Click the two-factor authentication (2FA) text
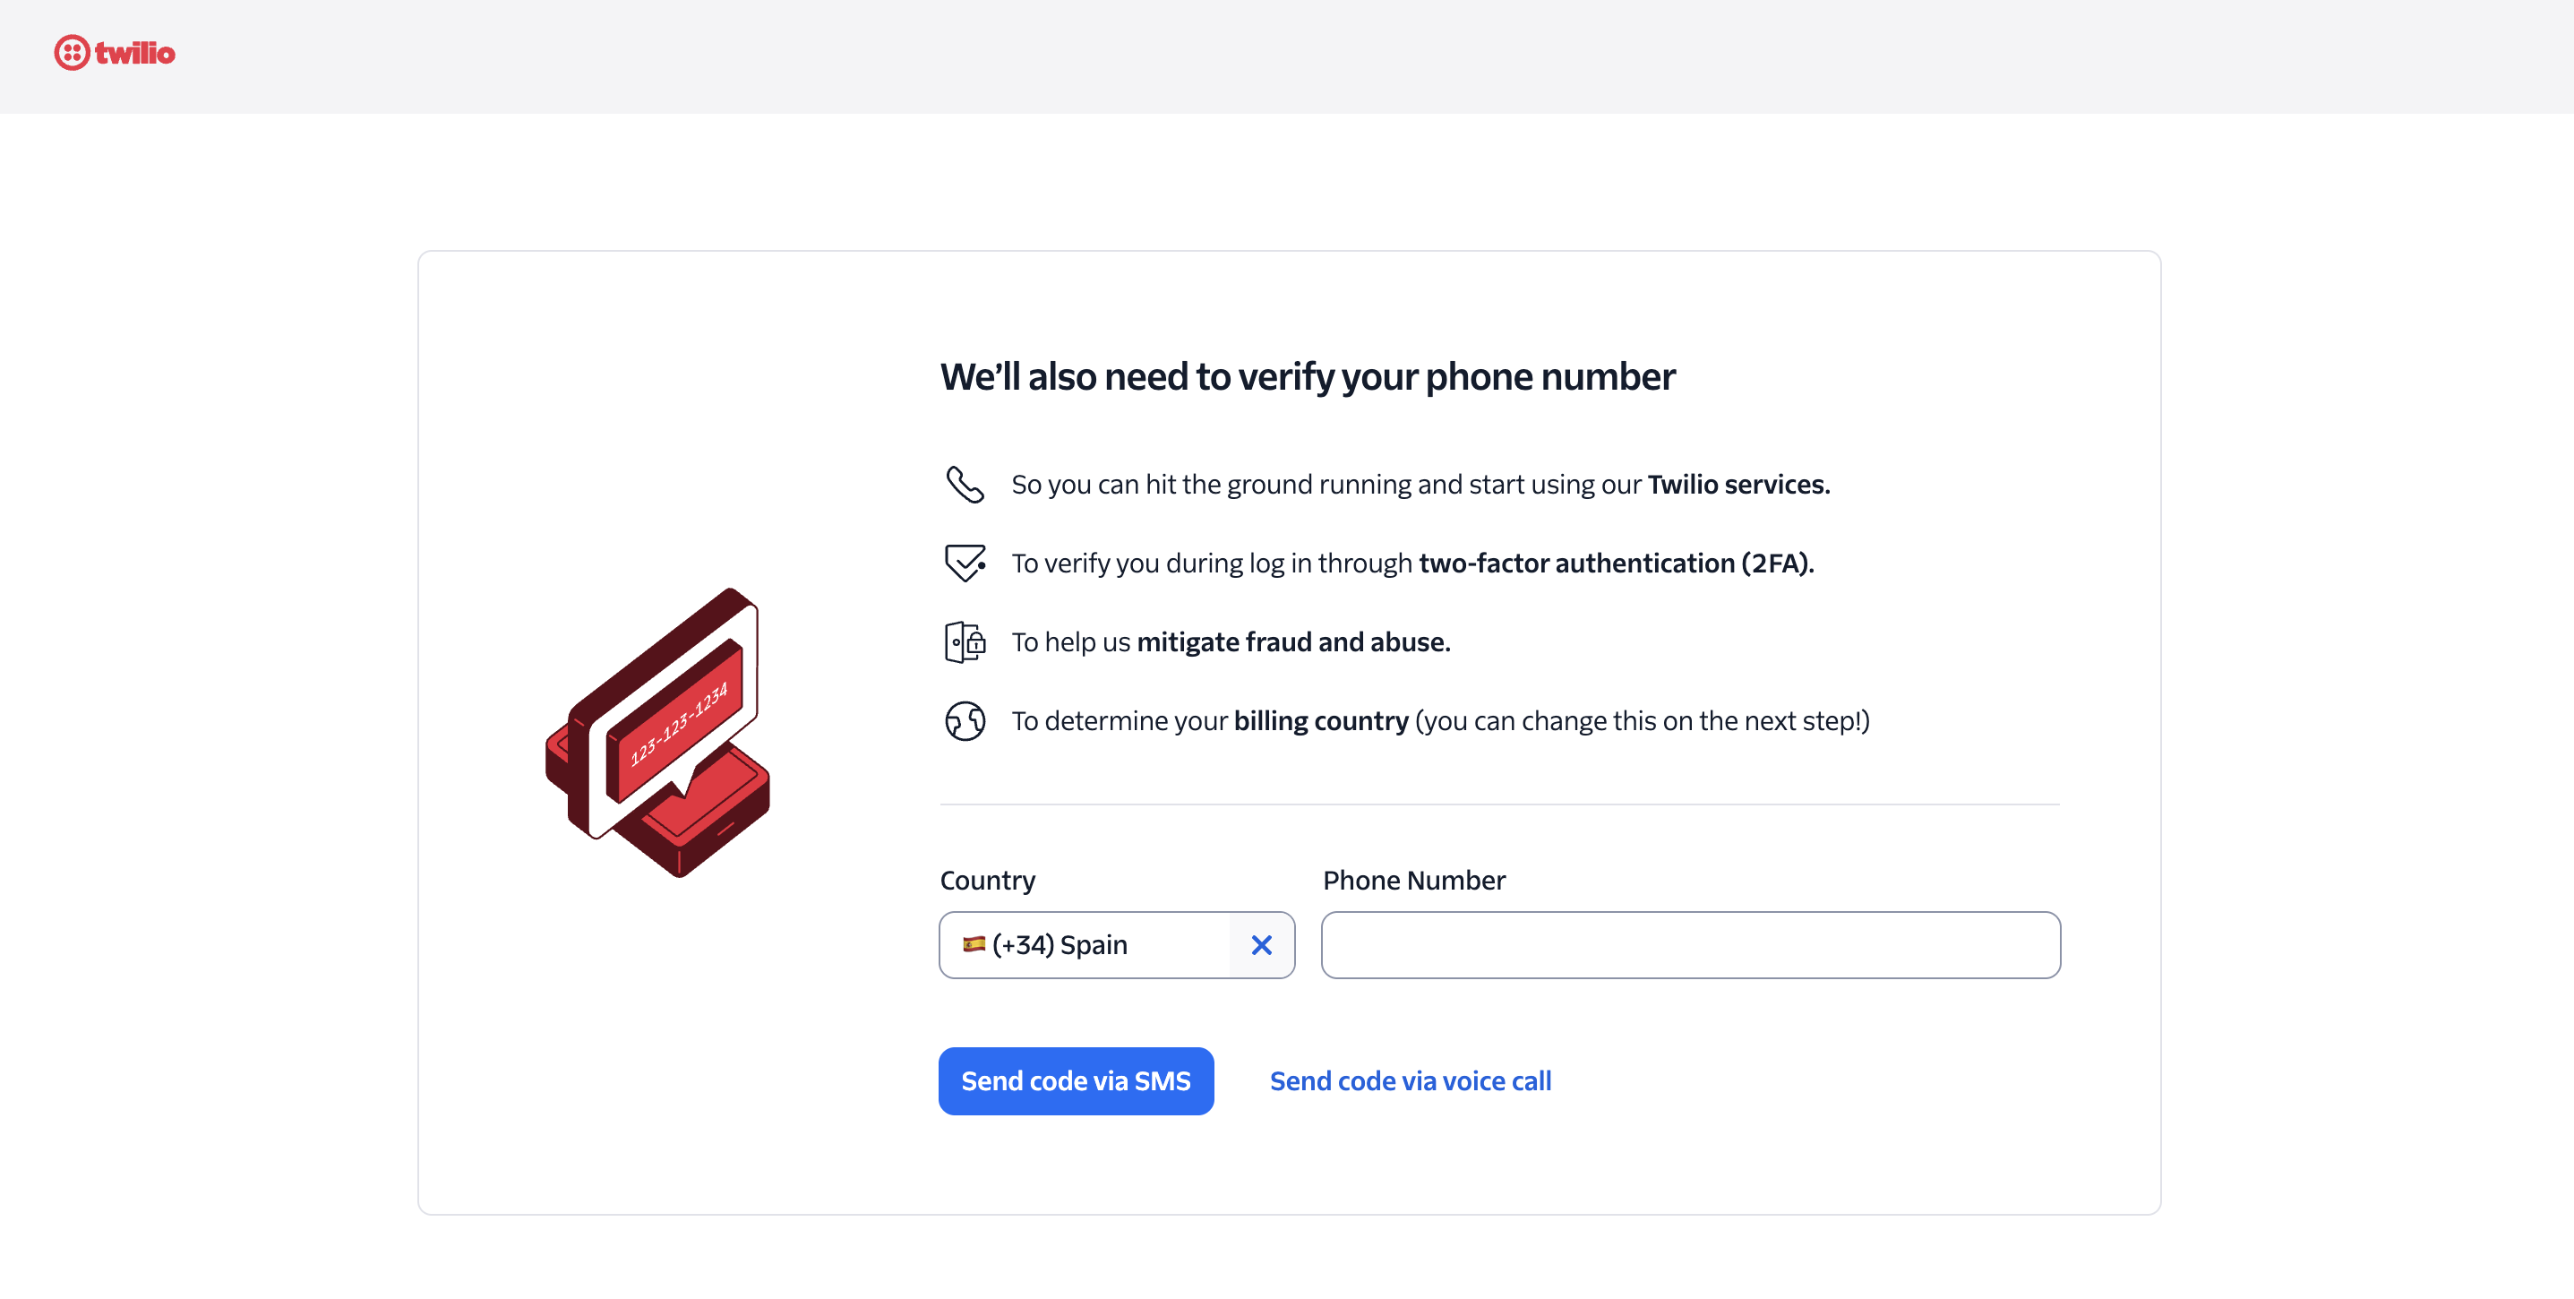 point(1615,563)
